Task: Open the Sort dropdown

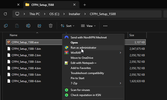Action: point(67,26)
